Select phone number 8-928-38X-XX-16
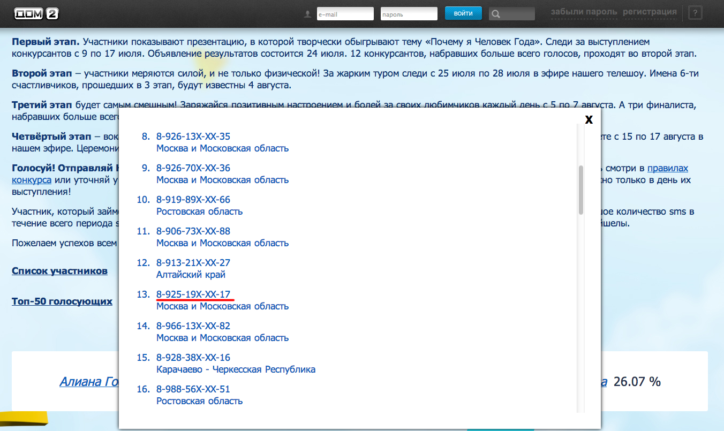The height and width of the screenshot is (431, 724). click(193, 358)
